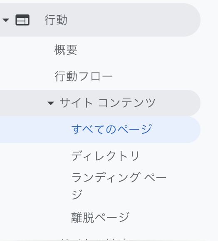Open the 行動フロー report
This screenshot has width=218, height=241.
[x=84, y=76]
